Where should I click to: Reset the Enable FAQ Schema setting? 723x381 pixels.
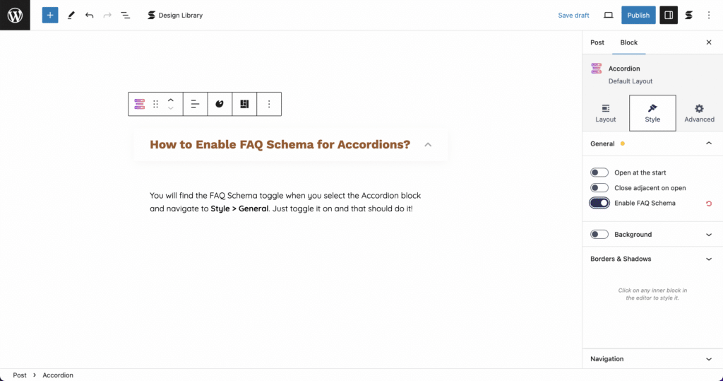point(709,203)
